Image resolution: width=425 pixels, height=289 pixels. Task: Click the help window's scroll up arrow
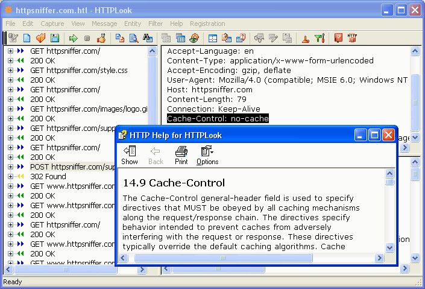pos(389,173)
